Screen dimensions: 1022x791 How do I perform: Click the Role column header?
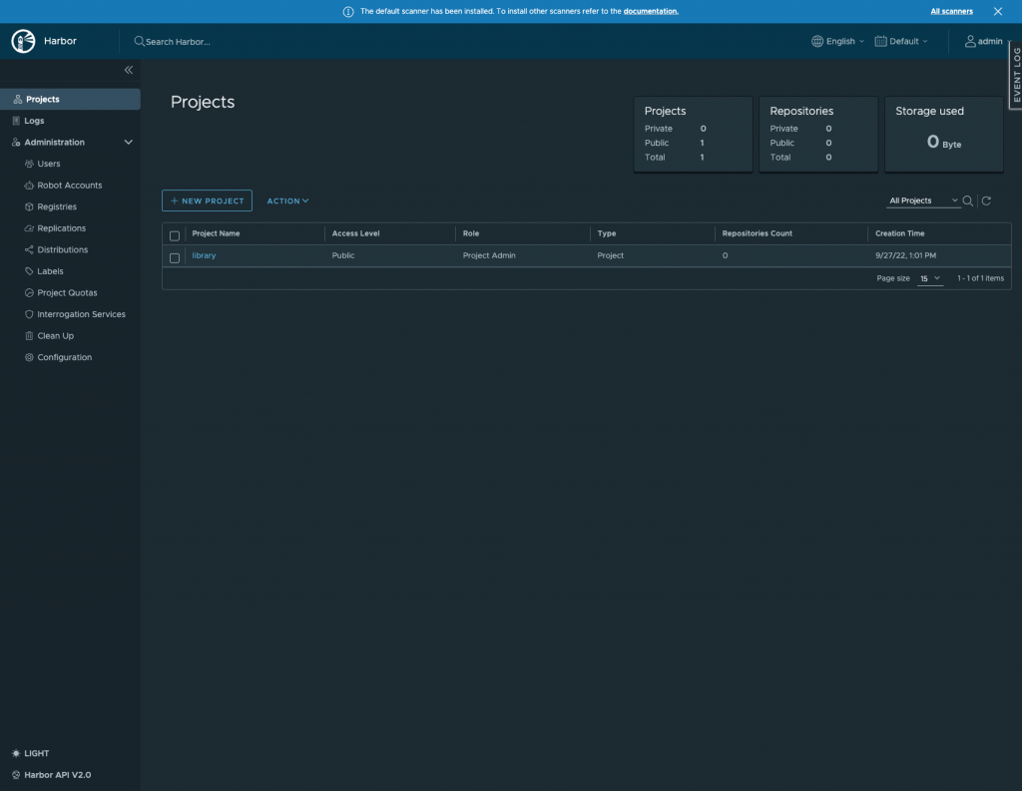tap(471, 233)
